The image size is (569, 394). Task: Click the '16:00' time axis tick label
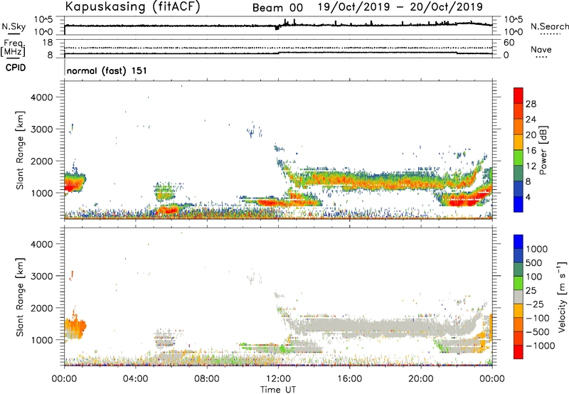[349, 379]
